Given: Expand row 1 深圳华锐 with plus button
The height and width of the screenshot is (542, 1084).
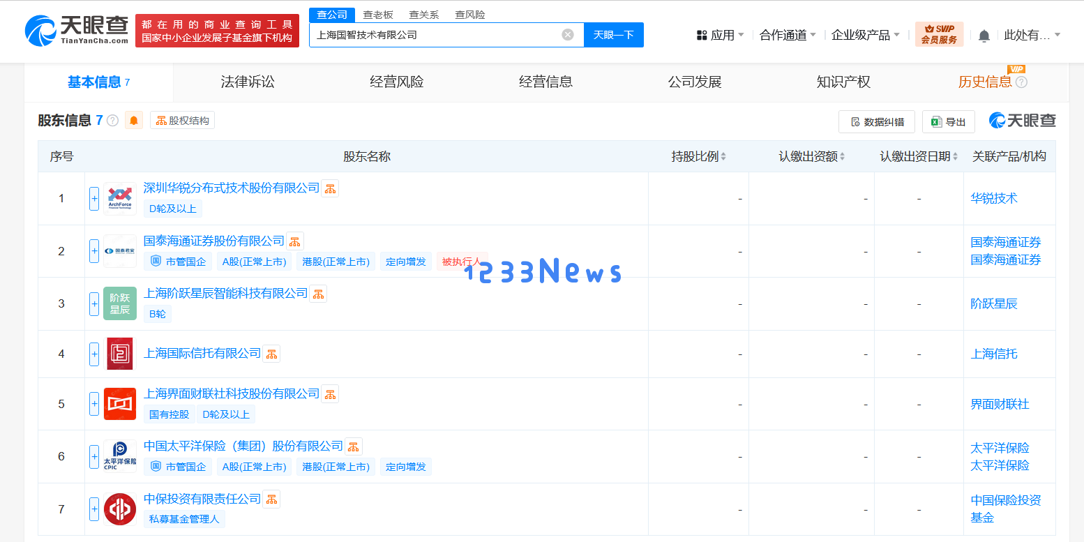Looking at the screenshot, I should pyautogui.click(x=94, y=199).
